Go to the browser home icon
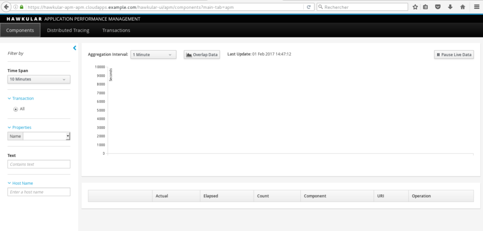The width and height of the screenshot is (483, 231). pos(463,7)
